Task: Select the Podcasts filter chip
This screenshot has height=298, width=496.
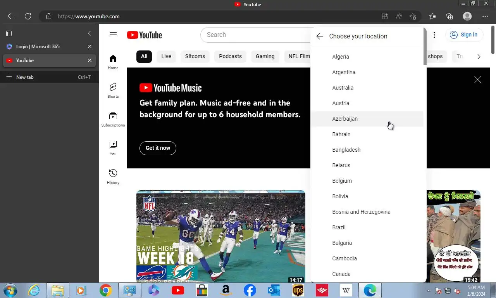Action: pos(230,56)
